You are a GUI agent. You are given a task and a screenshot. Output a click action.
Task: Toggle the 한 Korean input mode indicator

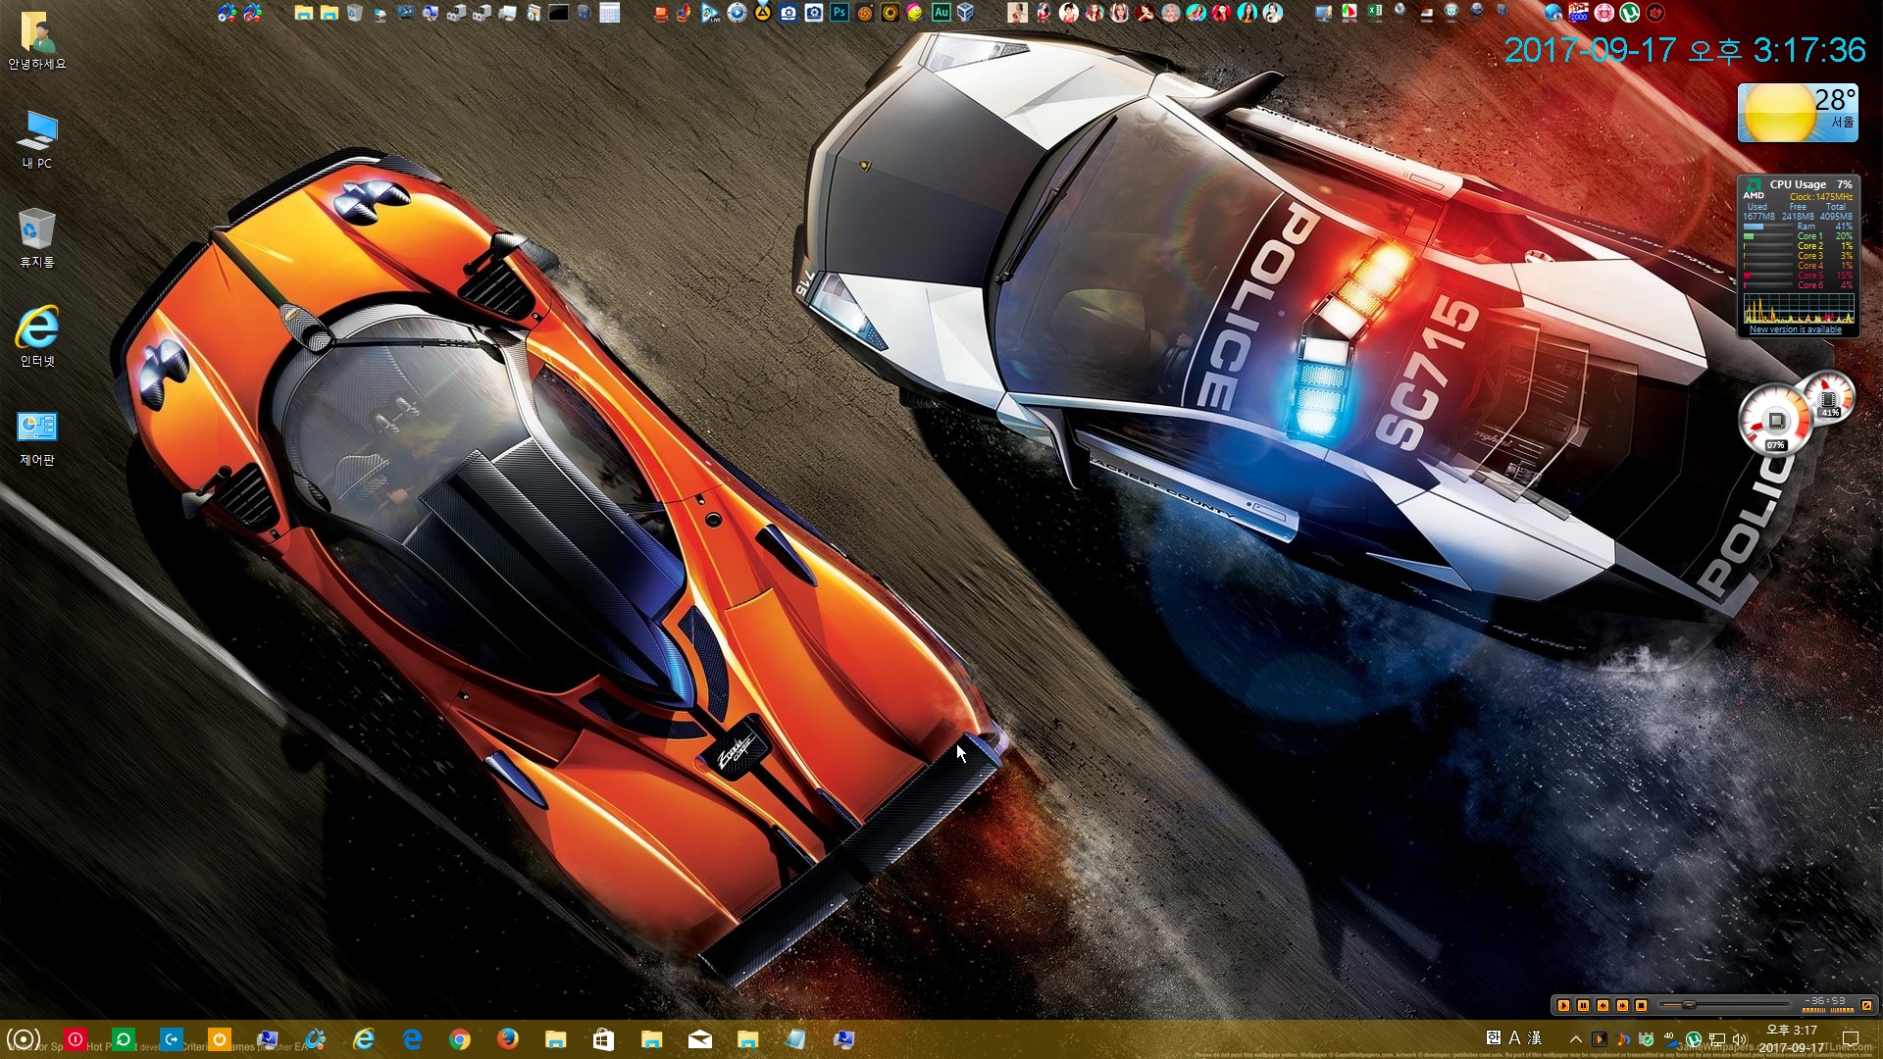tap(1493, 1038)
